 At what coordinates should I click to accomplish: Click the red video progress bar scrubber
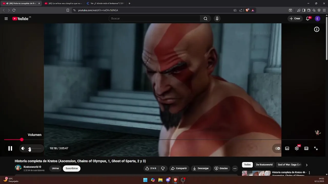click(x=22, y=140)
